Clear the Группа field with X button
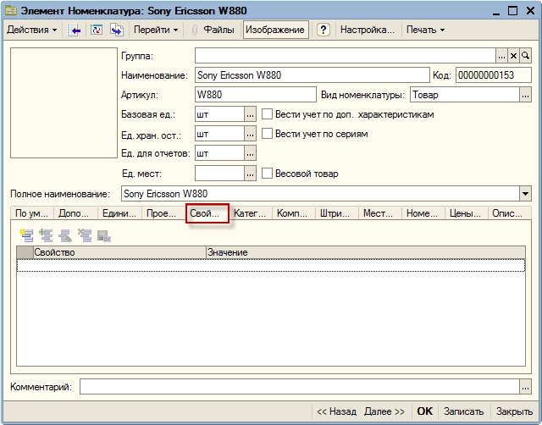 pyautogui.click(x=513, y=56)
